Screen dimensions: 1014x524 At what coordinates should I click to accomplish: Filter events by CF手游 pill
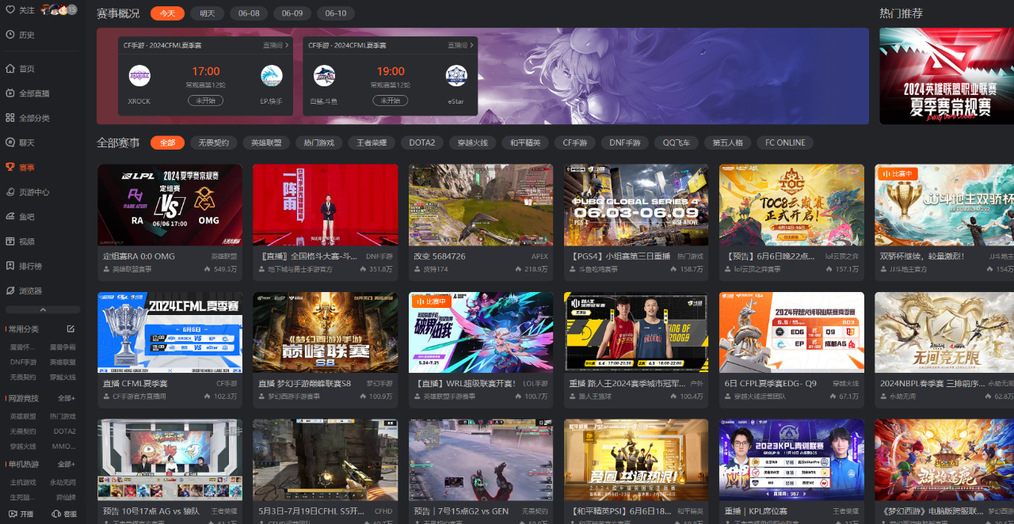(x=575, y=142)
